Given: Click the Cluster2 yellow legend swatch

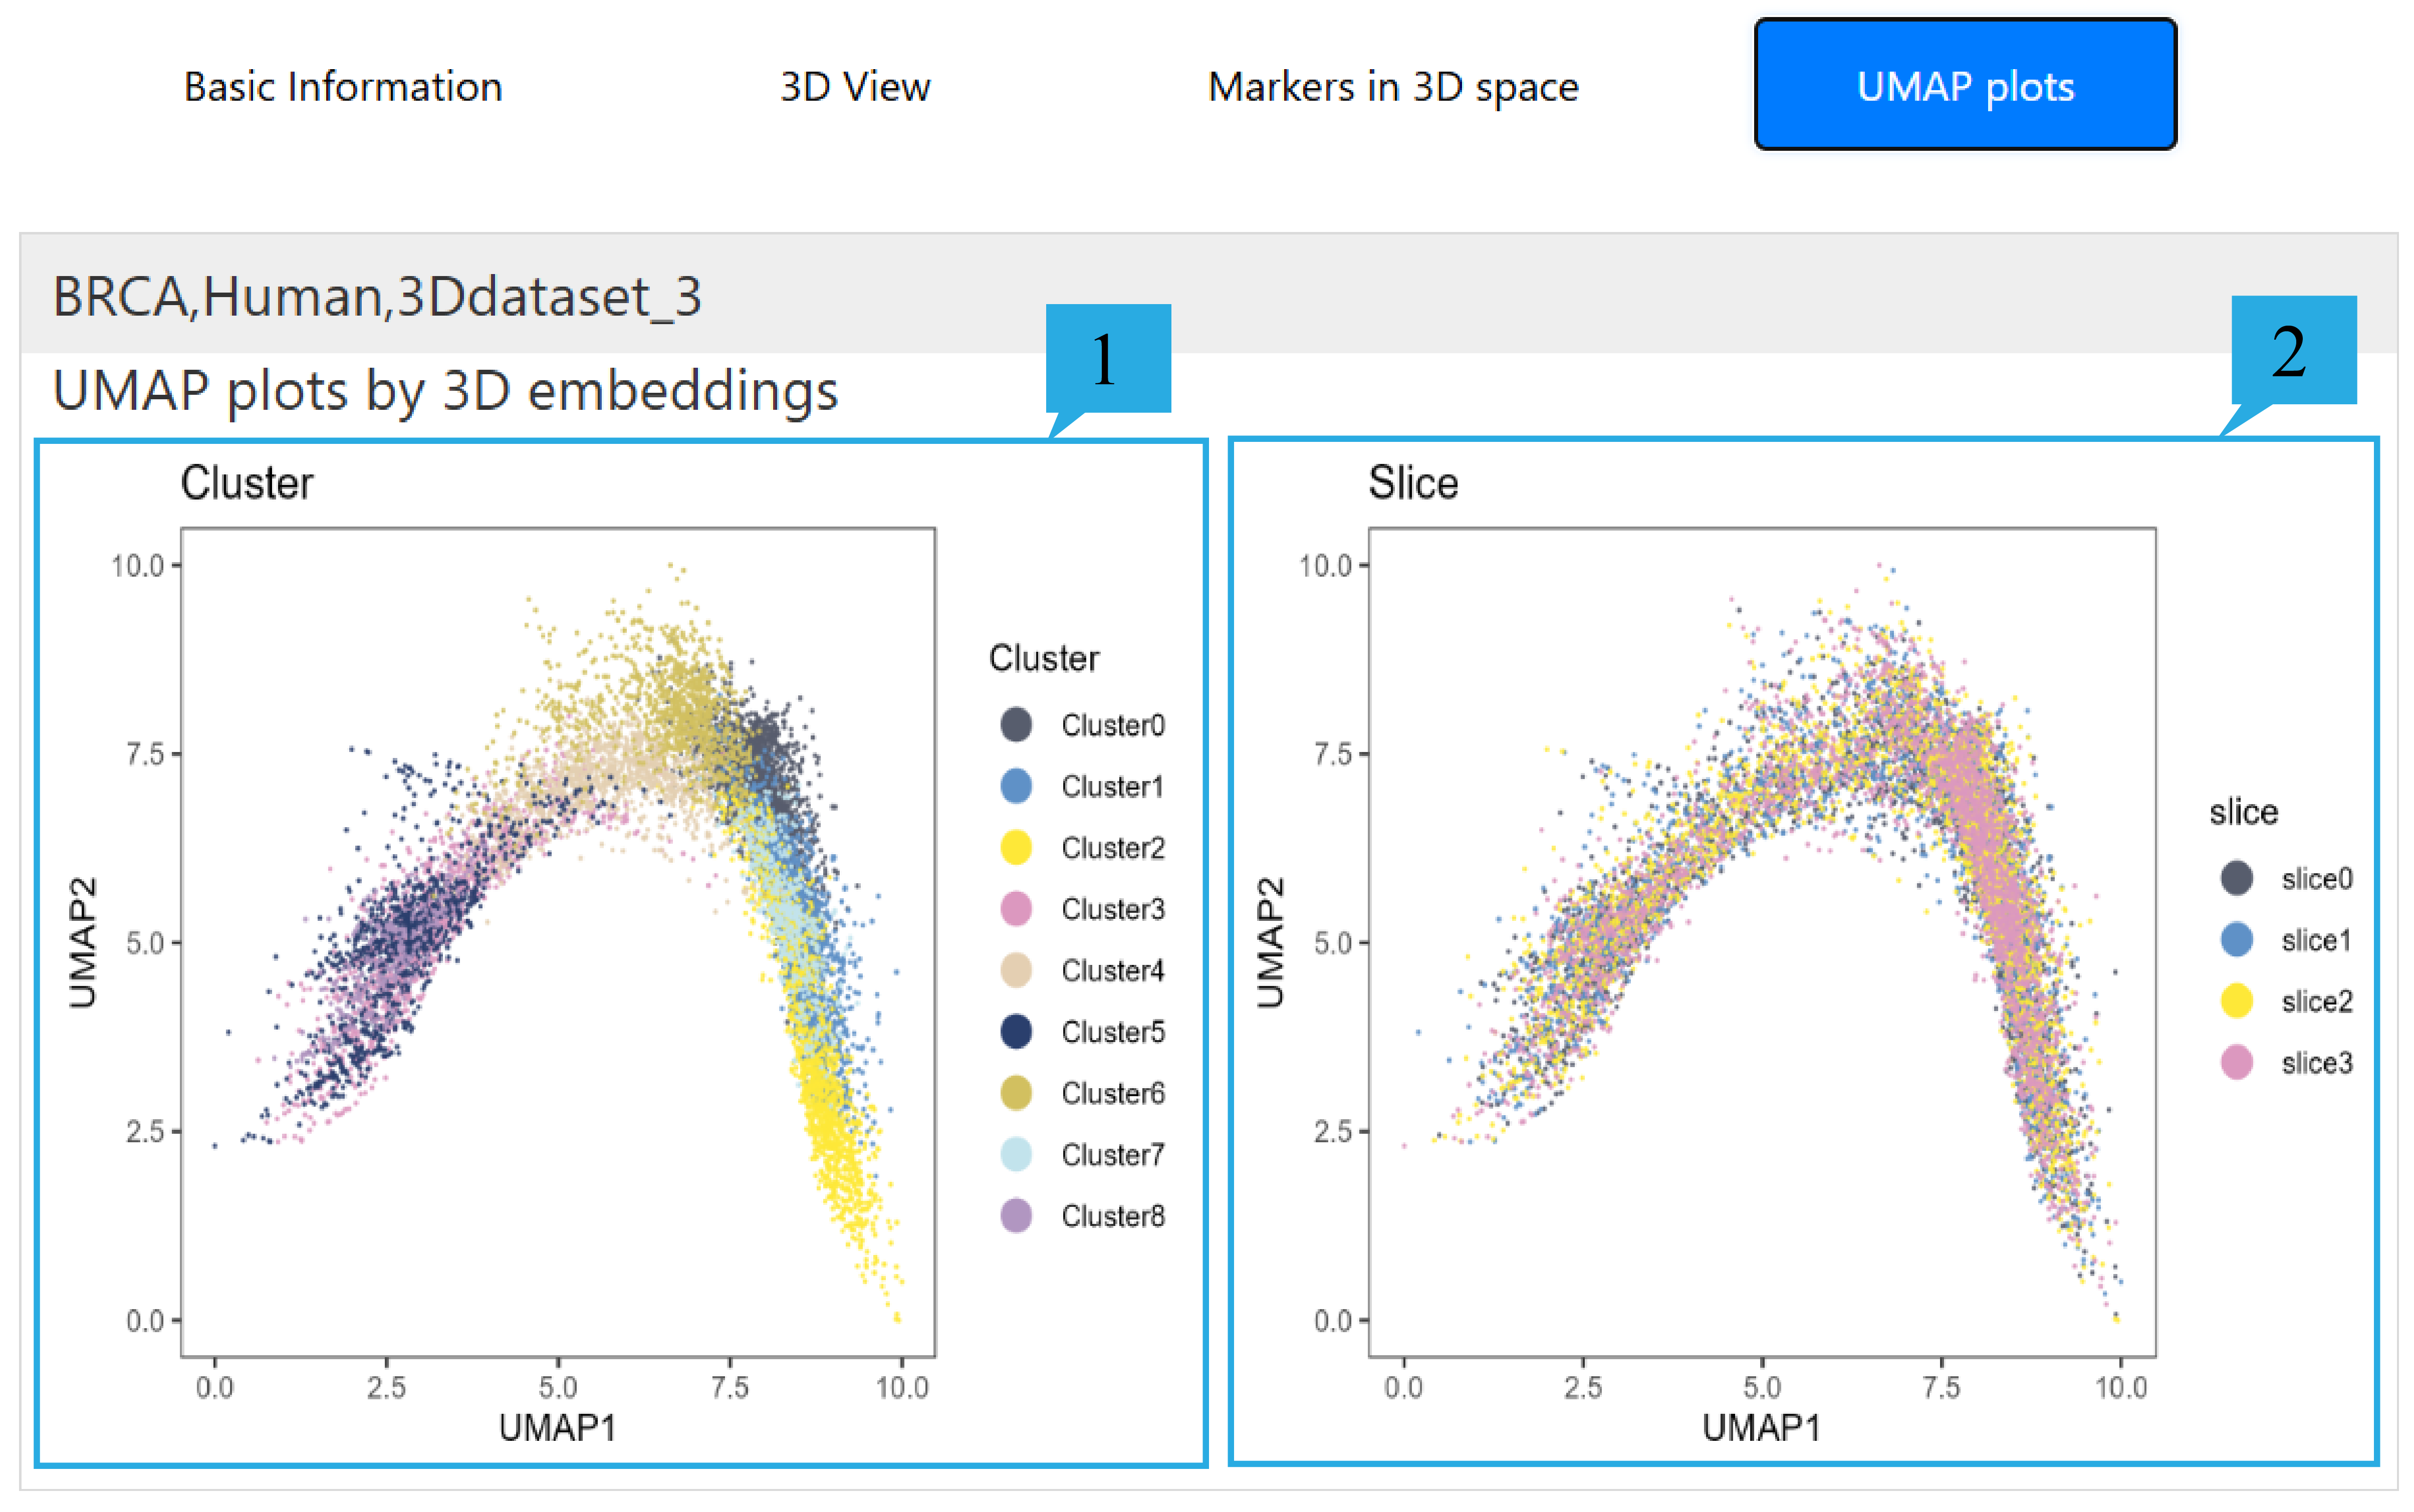Looking at the screenshot, I should pyautogui.click(x=1016, y=847).
